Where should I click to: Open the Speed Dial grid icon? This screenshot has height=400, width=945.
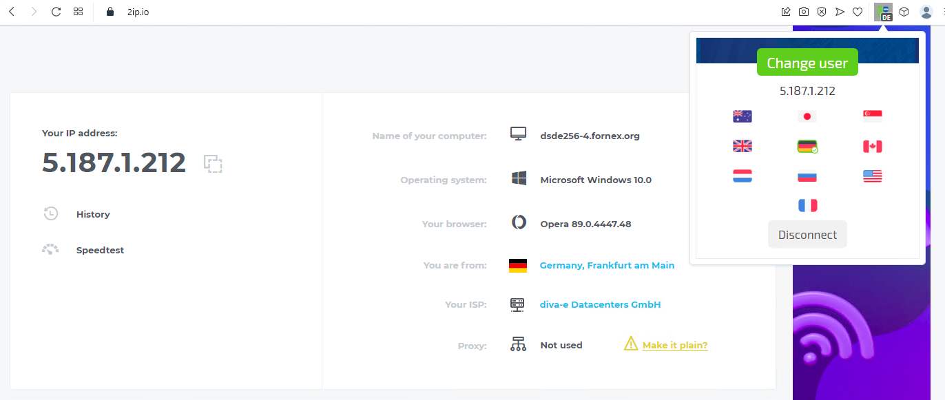pos(79,12)
